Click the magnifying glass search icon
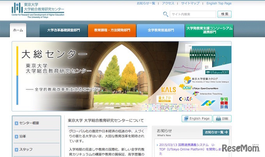The width and height of the screenshot is (265, 157). click(x=166, y=14)
